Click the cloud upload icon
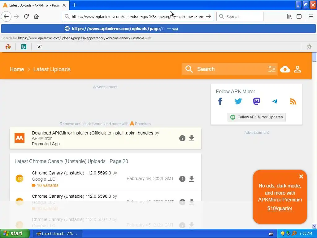The image size is (317, 238). 285,69
